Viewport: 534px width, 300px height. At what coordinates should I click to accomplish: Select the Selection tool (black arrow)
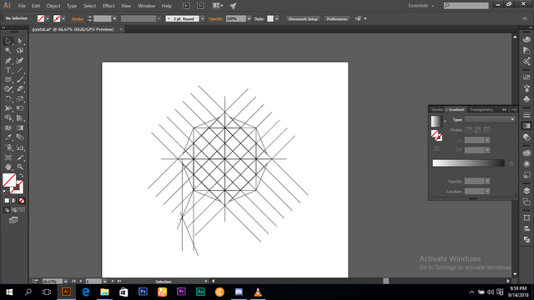coord(8,41)
